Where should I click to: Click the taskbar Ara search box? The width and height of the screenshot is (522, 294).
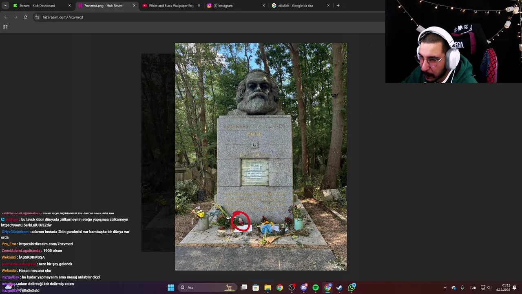(x=207, y=287)
